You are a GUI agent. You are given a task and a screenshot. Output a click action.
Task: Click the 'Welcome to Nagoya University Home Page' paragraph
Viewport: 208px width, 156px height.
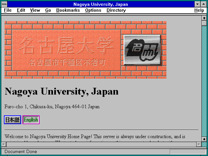[95, 139]
